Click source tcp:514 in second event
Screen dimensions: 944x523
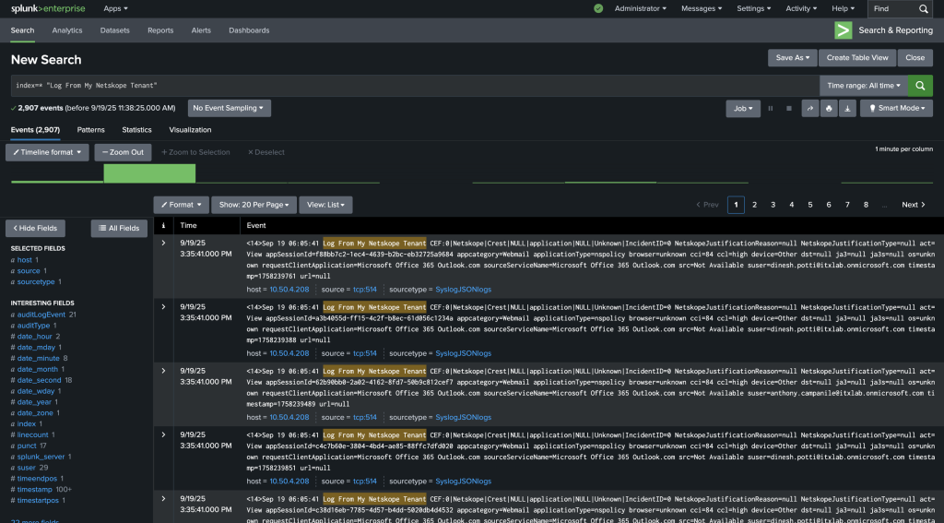pyautogui.click(x=365, y=353)
